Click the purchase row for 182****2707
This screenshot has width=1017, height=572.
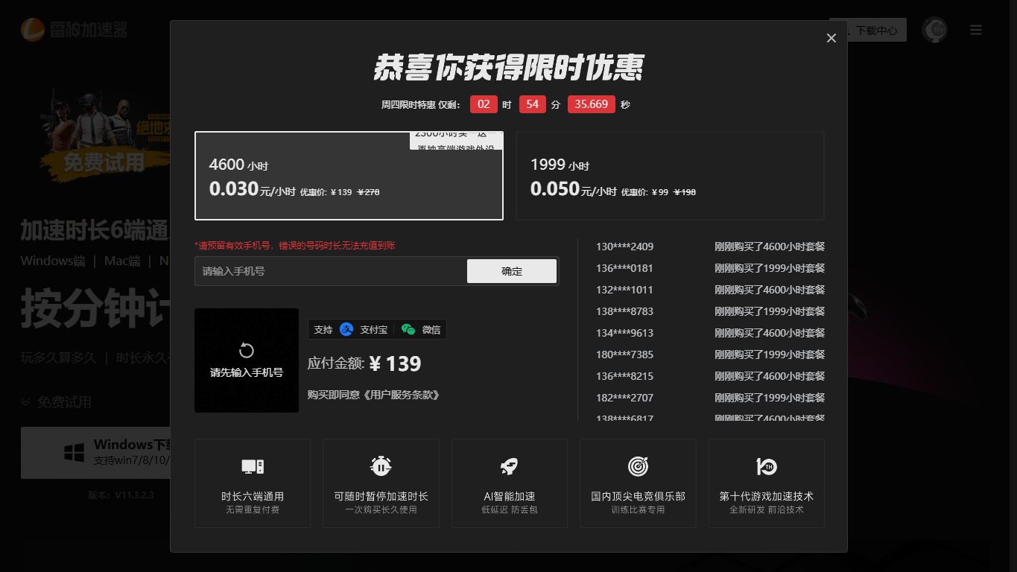[x=710, y=398]
